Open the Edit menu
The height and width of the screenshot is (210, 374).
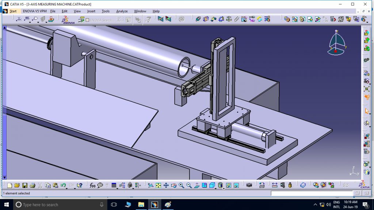point(64,11)
